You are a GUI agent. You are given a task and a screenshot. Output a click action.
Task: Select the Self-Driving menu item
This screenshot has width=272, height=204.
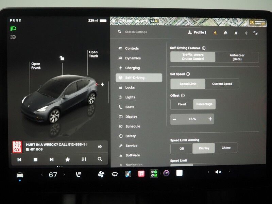click(139, 78)
